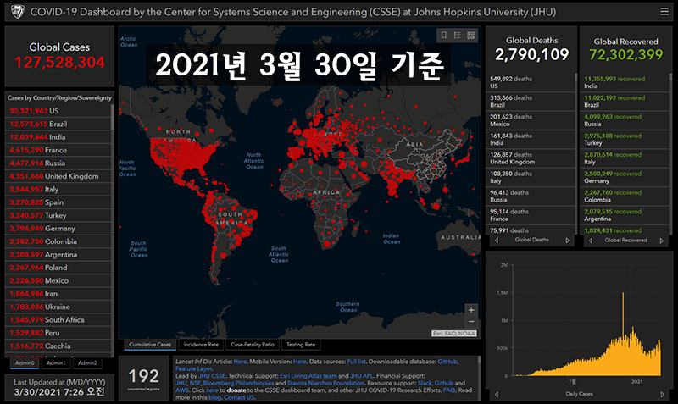Open the 'Esri Living Atlas team' link
This screenshot has width=678, height=404.
(308, 376)
